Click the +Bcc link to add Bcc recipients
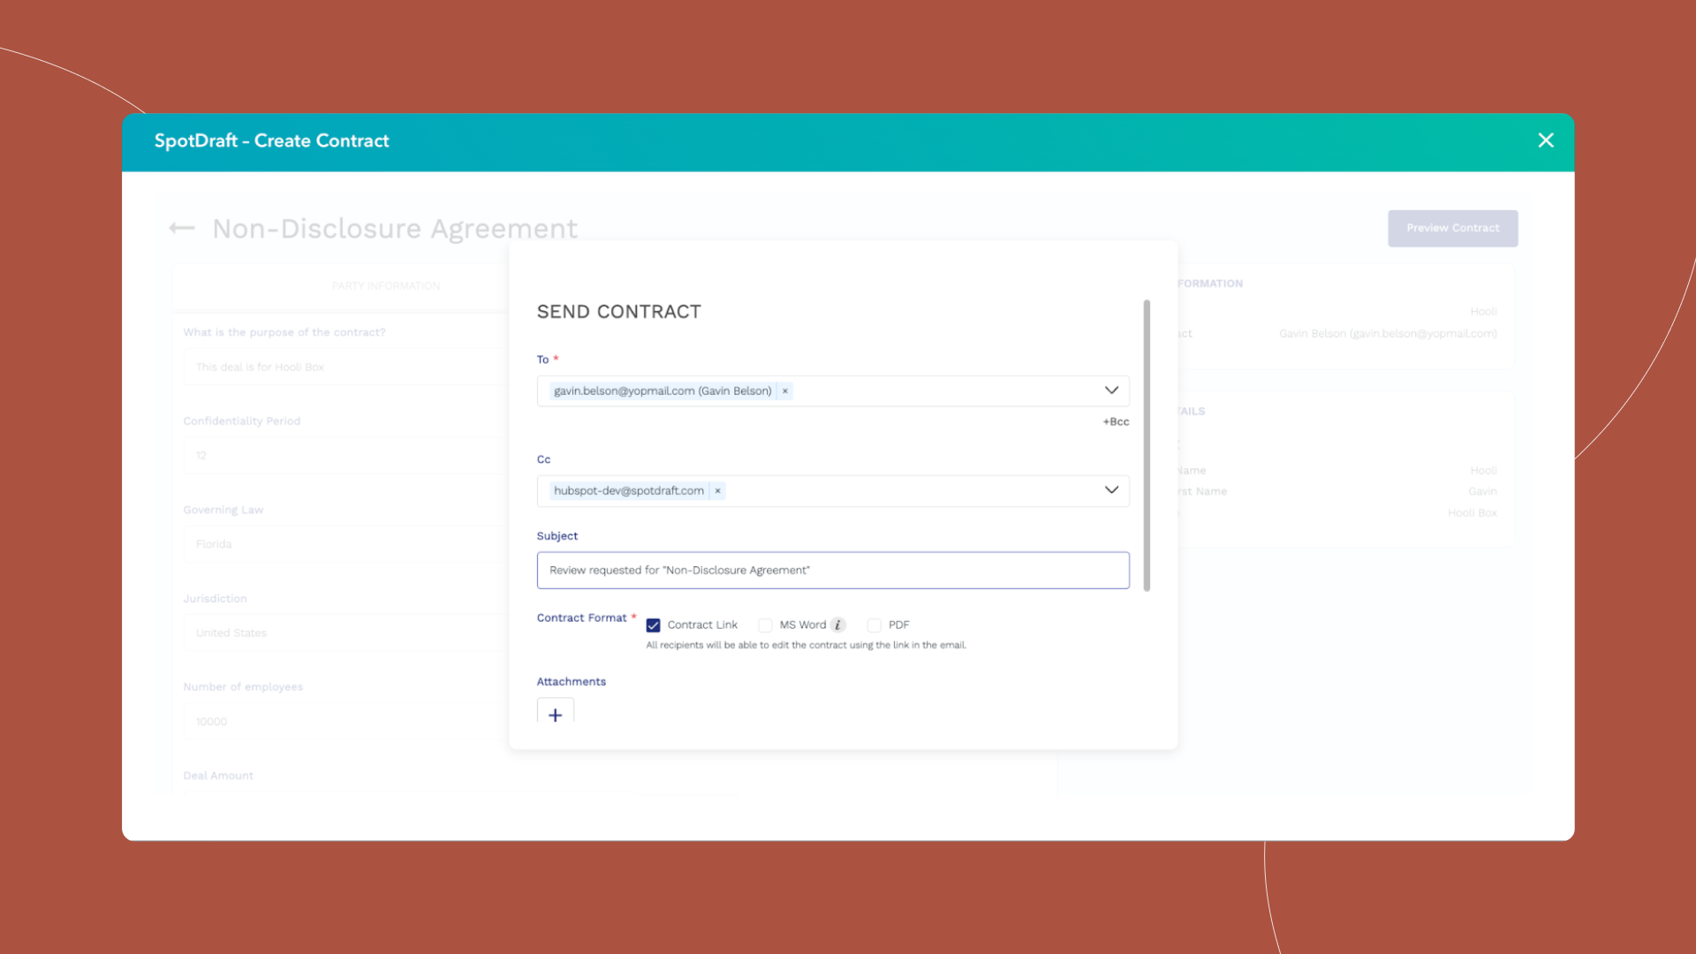The width and height of the screenshot is (1696, 954). coord(1114,421)
